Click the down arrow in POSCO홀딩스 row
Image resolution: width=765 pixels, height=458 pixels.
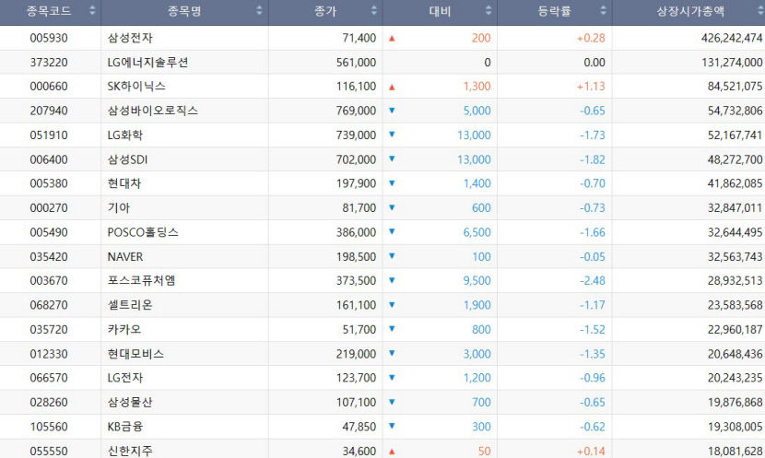pyautogui.click(x=392, y=231)
